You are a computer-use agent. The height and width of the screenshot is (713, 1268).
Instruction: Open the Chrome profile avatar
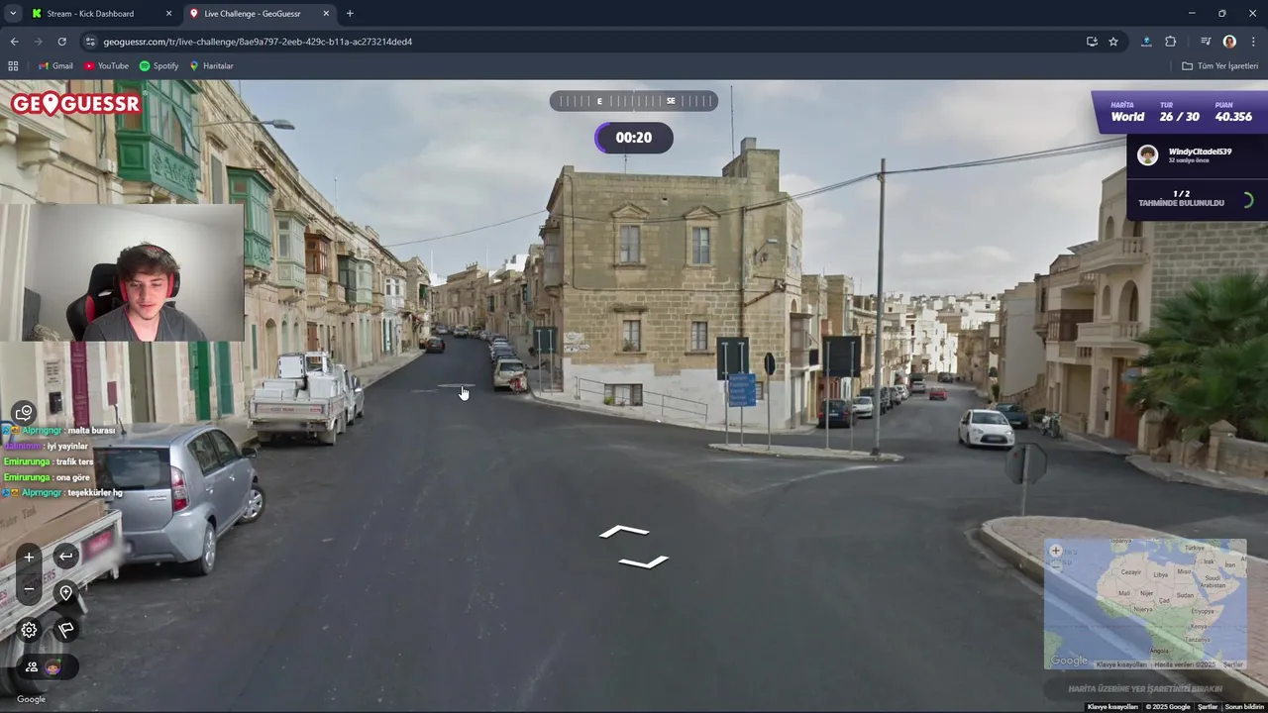click(x=1229, y=42)
